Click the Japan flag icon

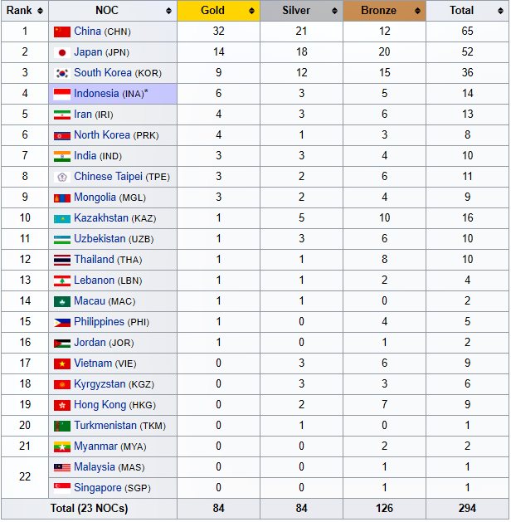point(62,52)
